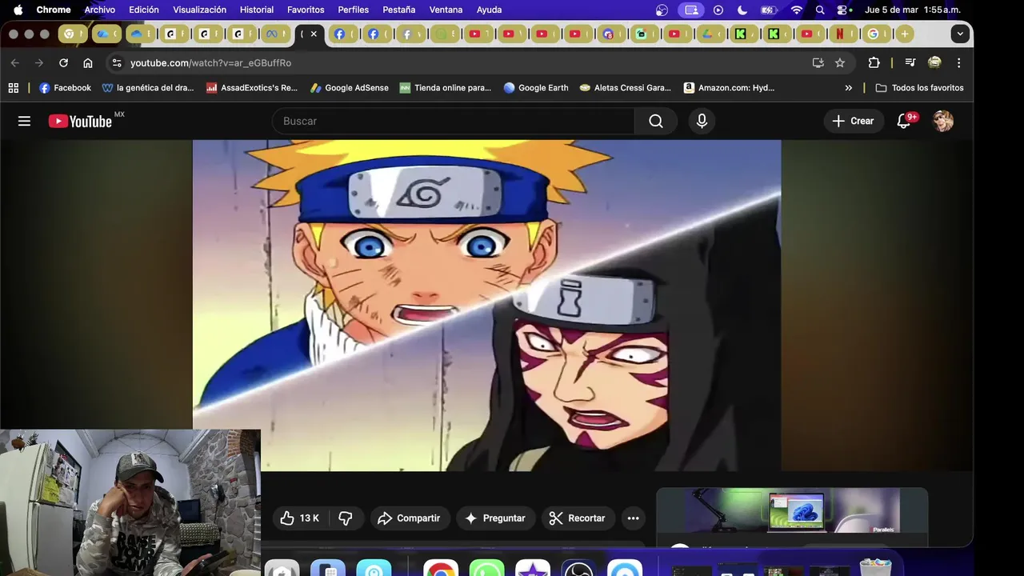Open Wi-Fi status in menu bar
The image size is (1024, 576).
(796, 10)
